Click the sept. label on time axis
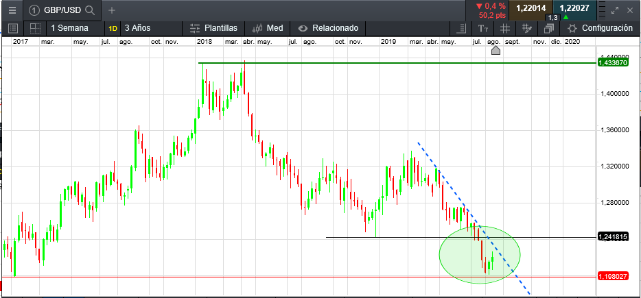 coord(512,42)
